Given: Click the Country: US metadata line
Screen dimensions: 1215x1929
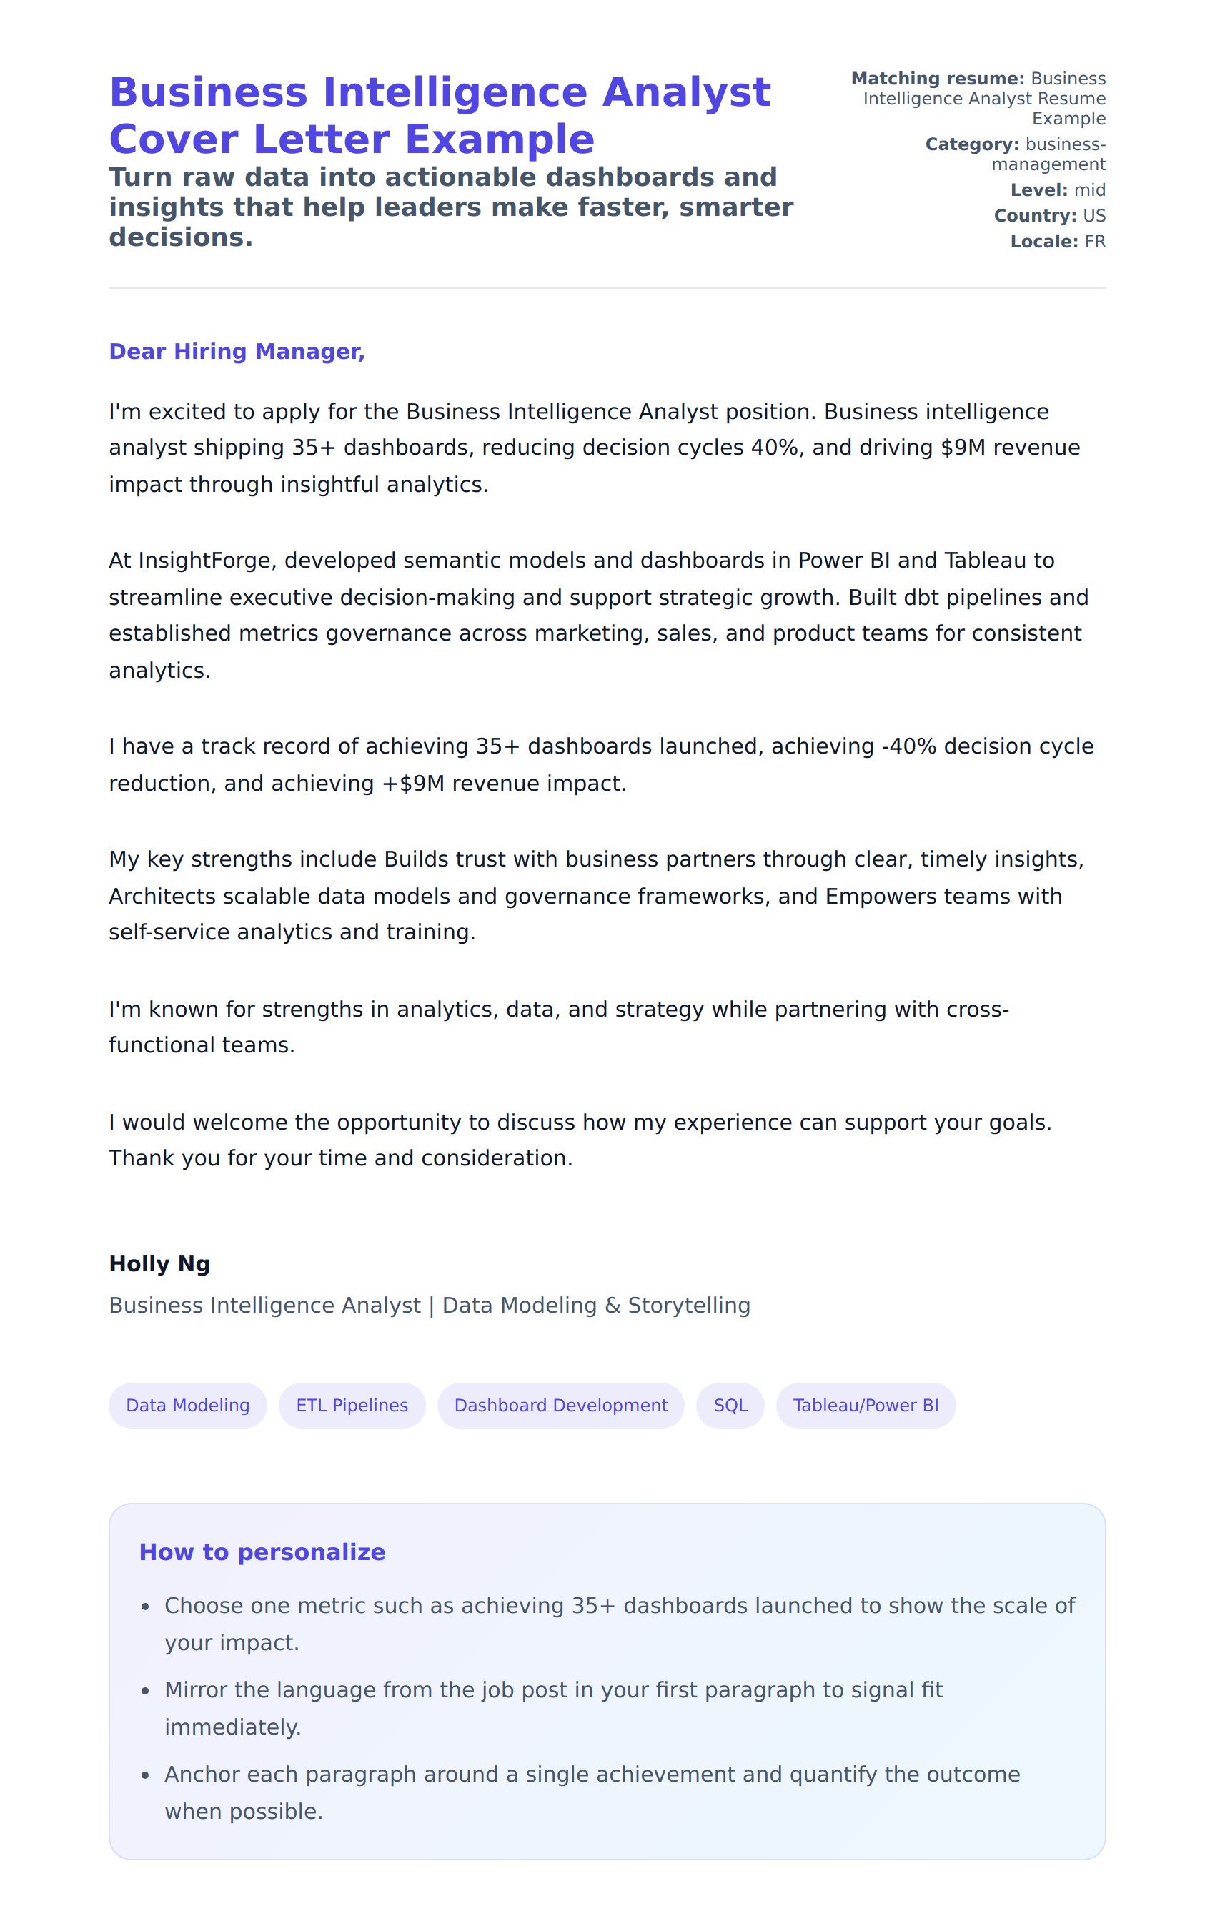Looking at the screenshot, I should (1049, 215).
